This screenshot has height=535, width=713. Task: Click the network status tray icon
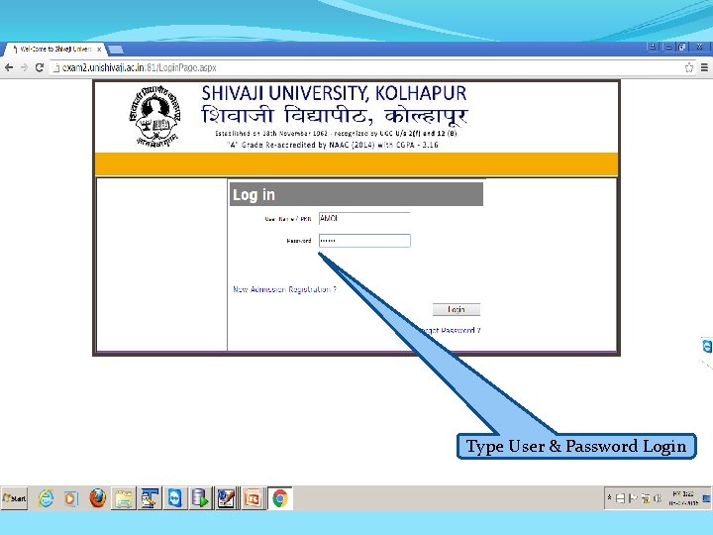[x=646, y=498]
